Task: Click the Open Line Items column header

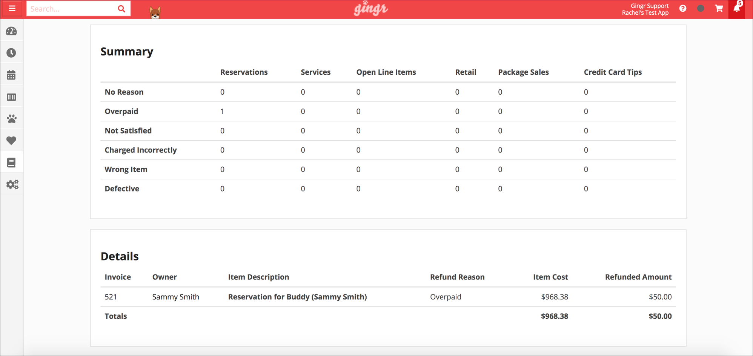Action: pos(386,72)
